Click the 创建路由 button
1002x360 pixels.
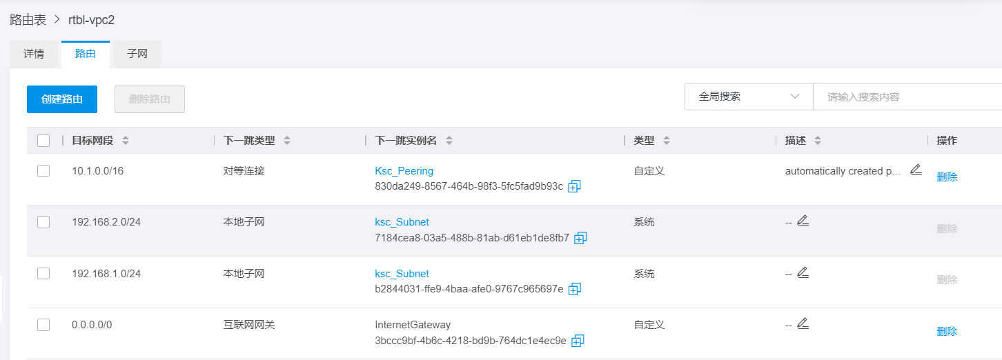[62, 99]
